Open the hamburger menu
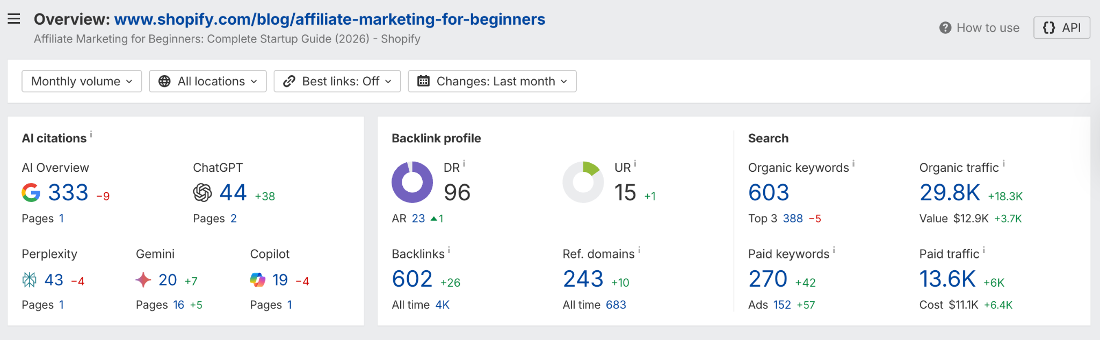Viewport: 1100px width, 340px height. click(x=14, y=19)
